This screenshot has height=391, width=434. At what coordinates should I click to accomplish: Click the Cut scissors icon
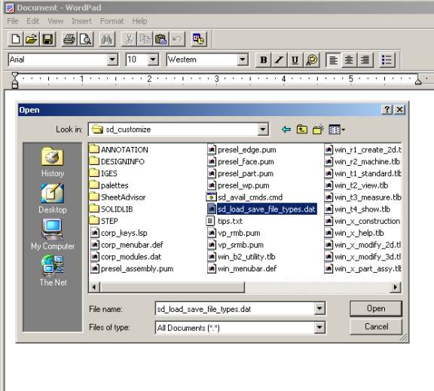tap(129, 39)
